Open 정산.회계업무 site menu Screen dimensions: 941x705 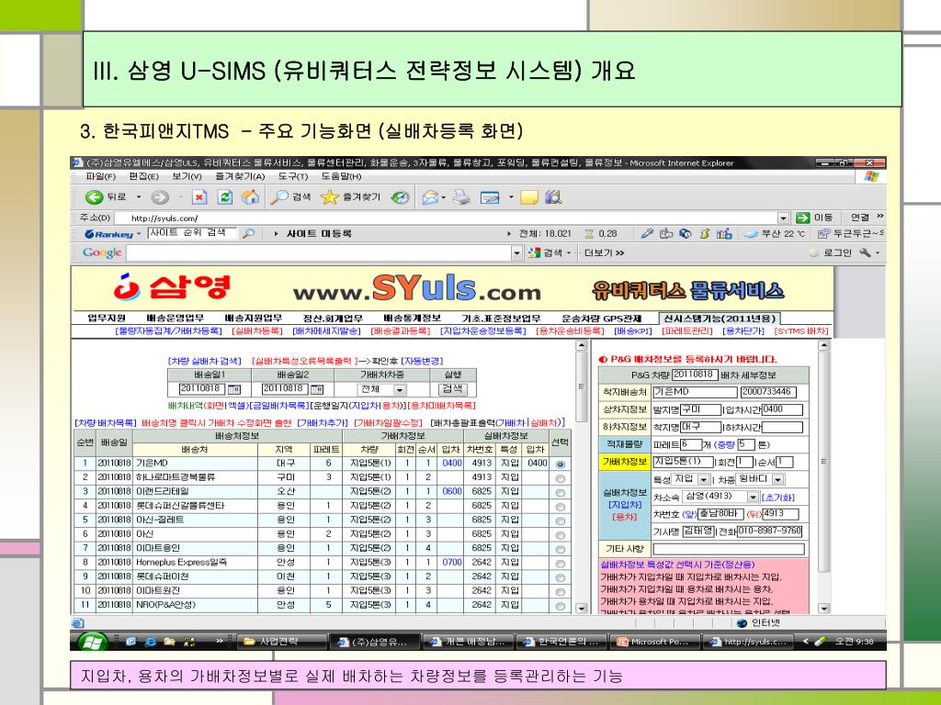coord(333,319)
